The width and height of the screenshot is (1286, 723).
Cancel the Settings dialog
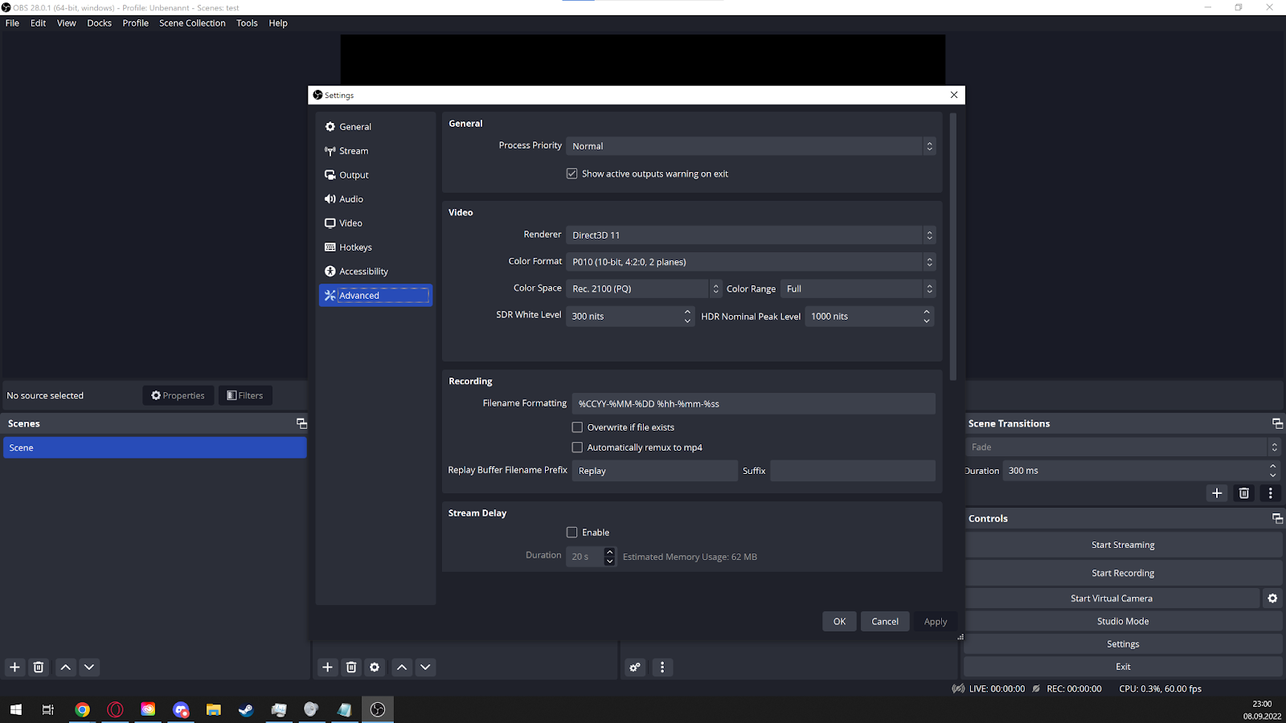click(885, 621)
